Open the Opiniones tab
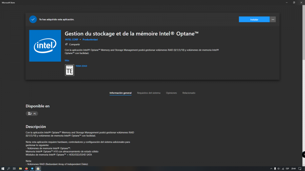 (171, 93)
